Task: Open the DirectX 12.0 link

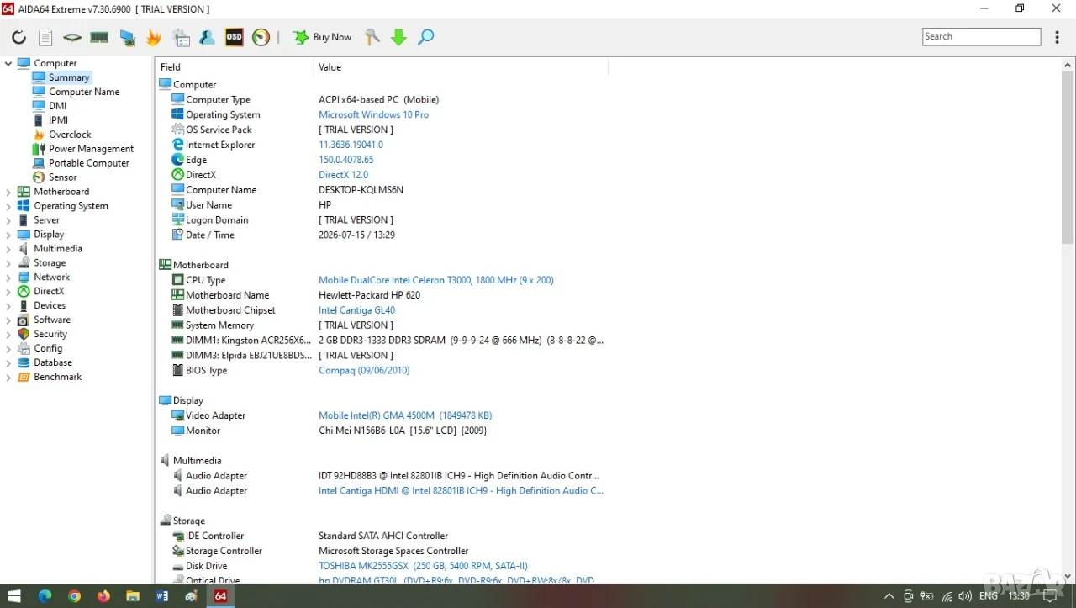Action: click(x=343, y=175)
